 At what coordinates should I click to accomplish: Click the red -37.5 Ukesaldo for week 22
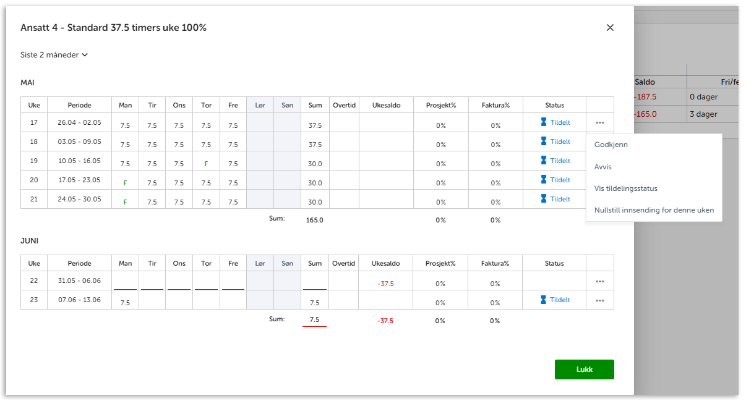pos(386,284)
